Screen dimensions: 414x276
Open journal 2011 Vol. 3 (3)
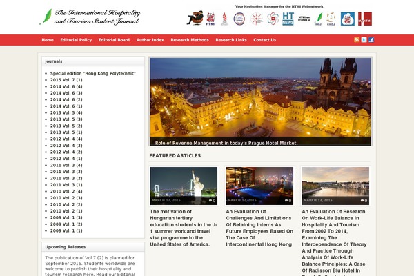[66, 172]
